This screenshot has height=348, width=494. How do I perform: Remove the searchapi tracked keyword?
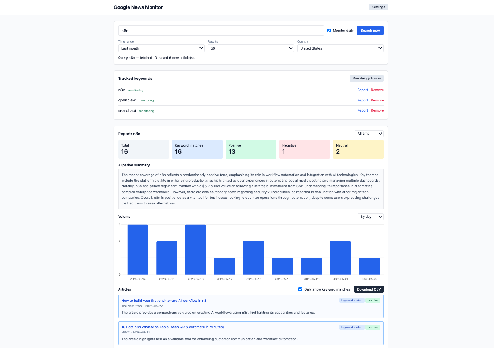[377, 110]
